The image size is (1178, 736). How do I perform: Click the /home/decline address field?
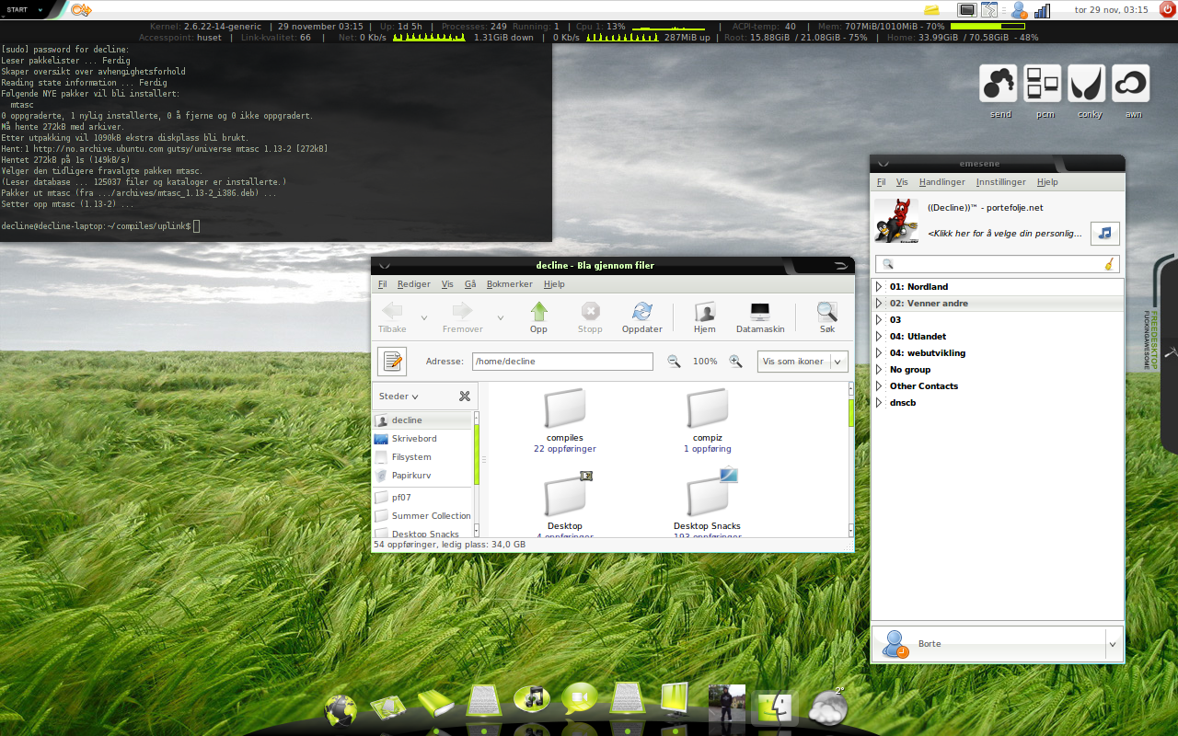562,362
